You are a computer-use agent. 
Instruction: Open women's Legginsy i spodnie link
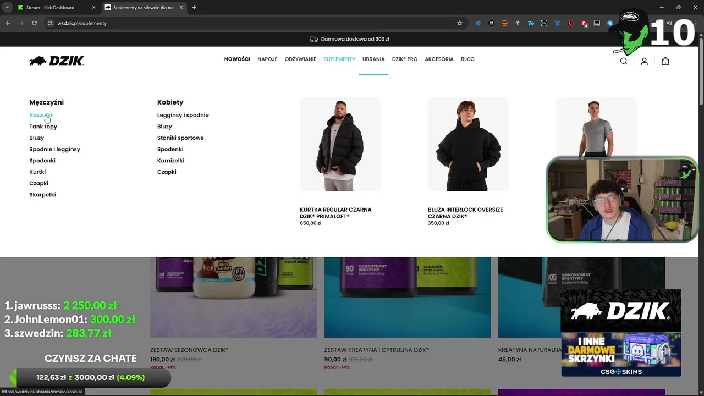183,115
